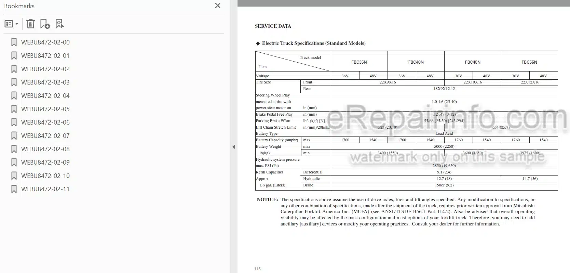Screen dimensions: 570x273
Task: Click the Electric Truck Specifications heading
Action: coord(313,43)
